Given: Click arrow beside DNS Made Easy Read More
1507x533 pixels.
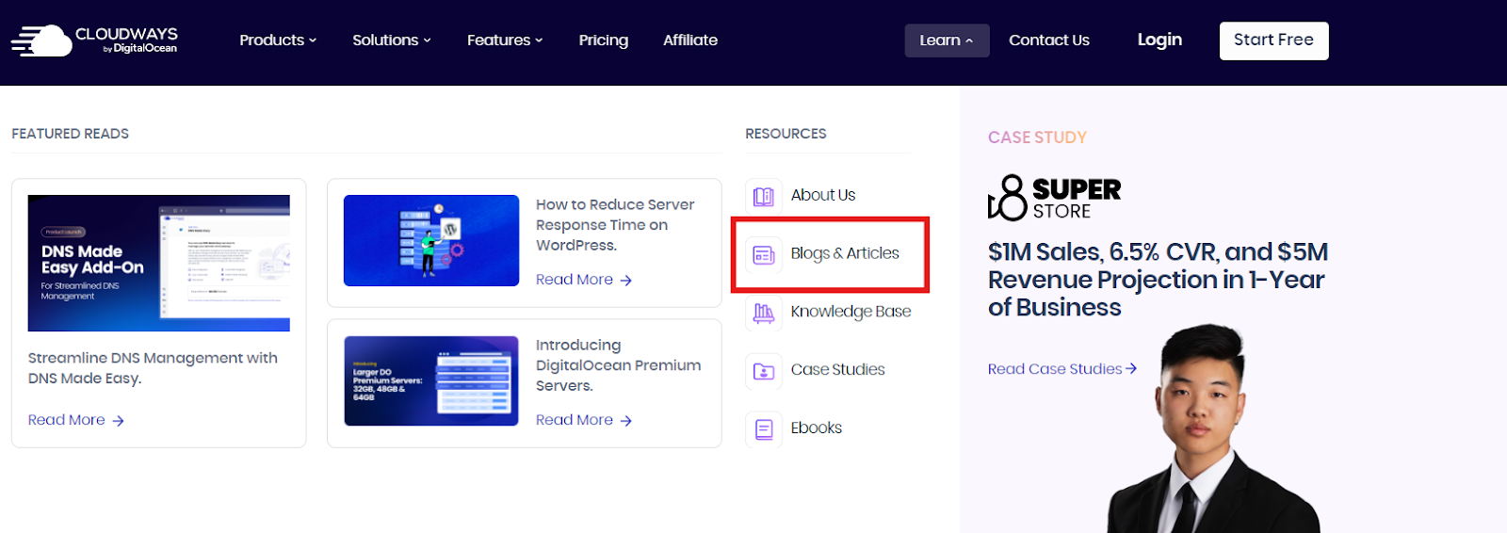Looking at the screenshot, I should click(x=118, y=421).
